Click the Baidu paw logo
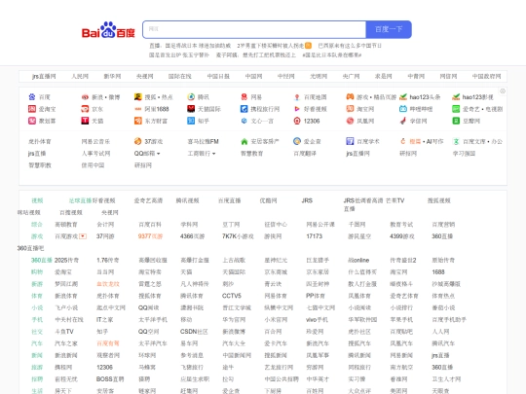Viewport: 526px width, 394px height. click(x=108, y=30)
